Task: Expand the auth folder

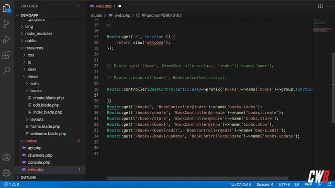Action: tap(27, 84)
